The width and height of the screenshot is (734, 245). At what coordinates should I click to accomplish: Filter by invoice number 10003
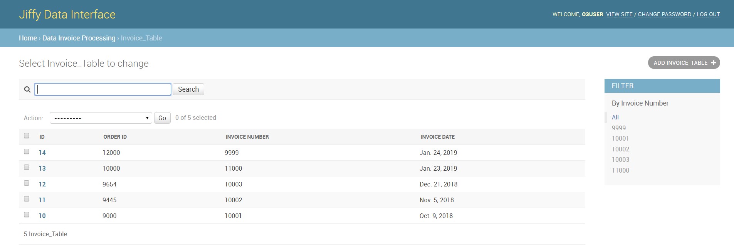[620, 159]
